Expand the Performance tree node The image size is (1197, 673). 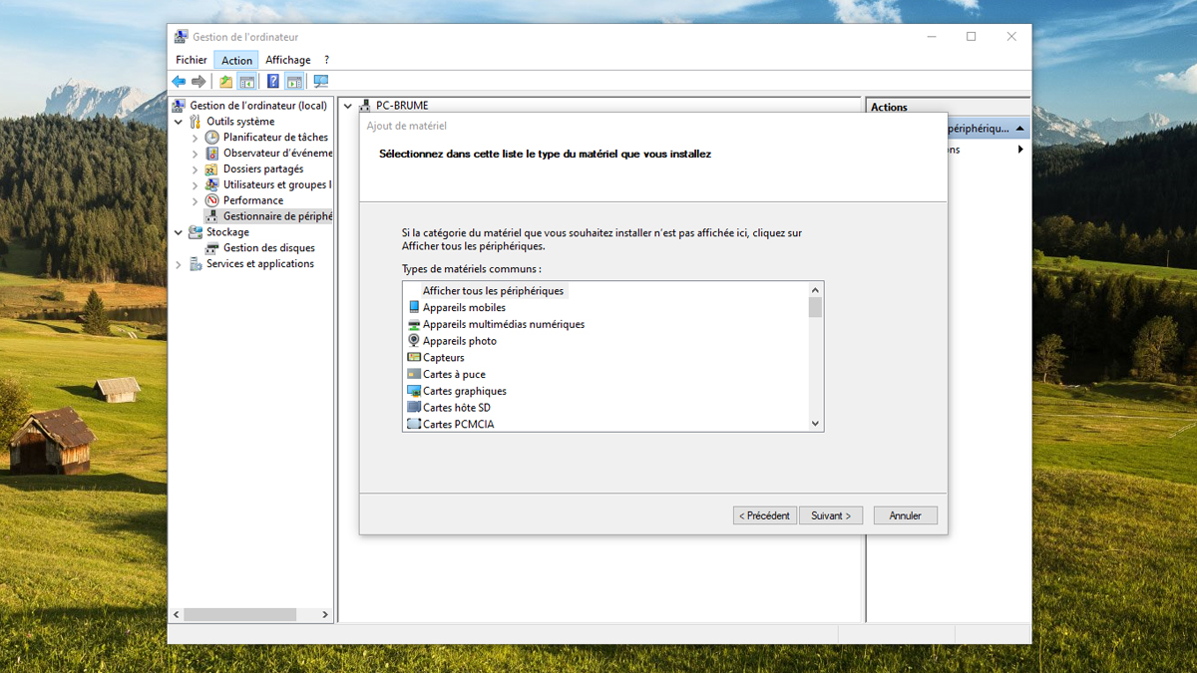tap(196, 200)
